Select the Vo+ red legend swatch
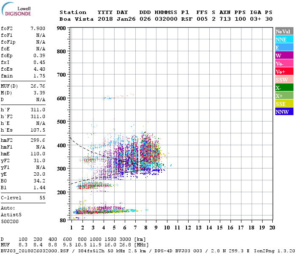The width and height of the screenshot is (296, 254). 284,72
